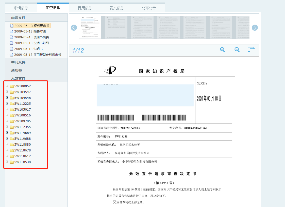Image resolution: width=285 pixels, height=207 pixels.
Task: Click the file icon of 摘要附图
Action: (12, 31)
